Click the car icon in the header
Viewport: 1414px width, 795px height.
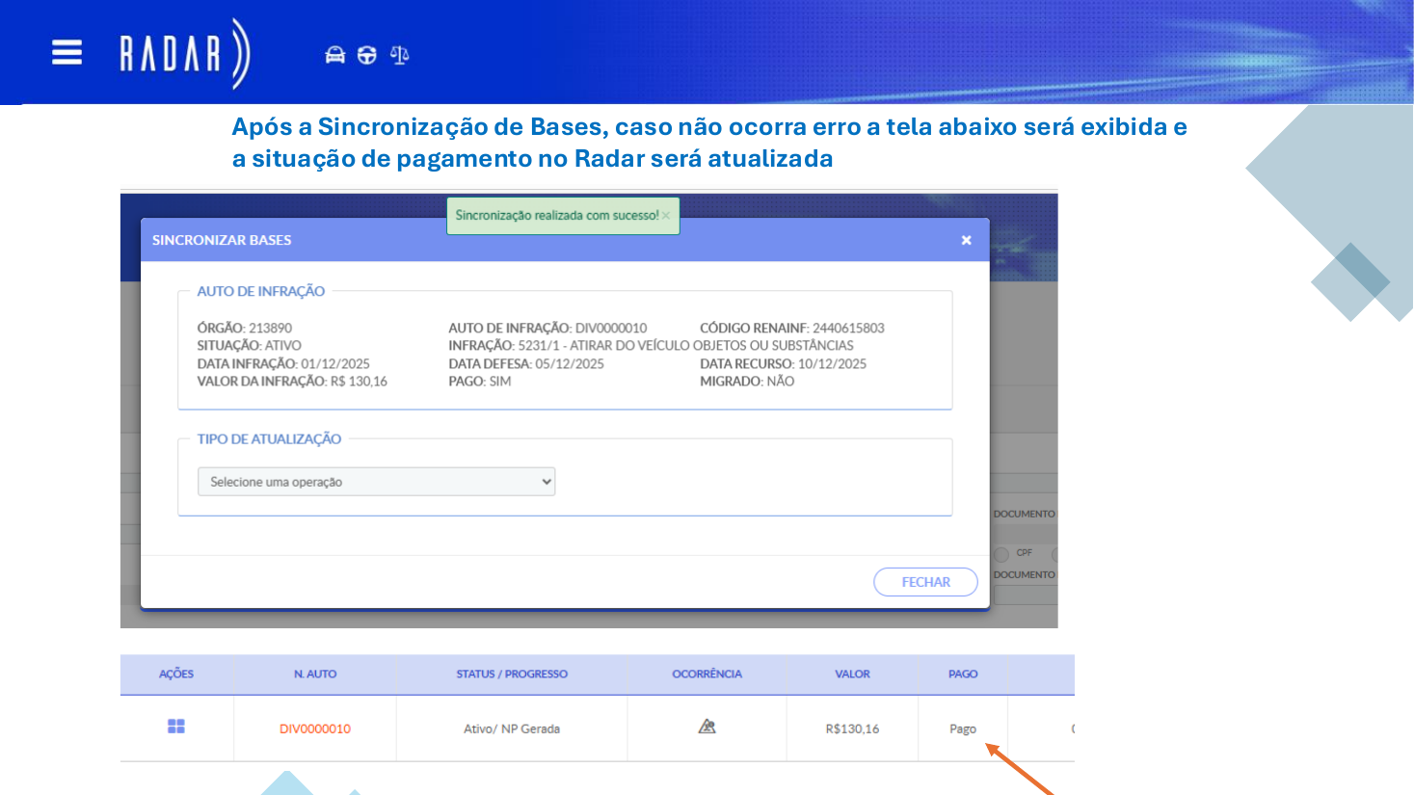pos(335,55)
